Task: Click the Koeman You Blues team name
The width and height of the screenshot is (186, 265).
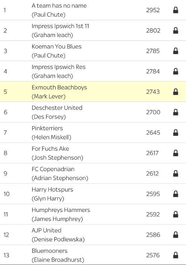Action: point(57,47)
